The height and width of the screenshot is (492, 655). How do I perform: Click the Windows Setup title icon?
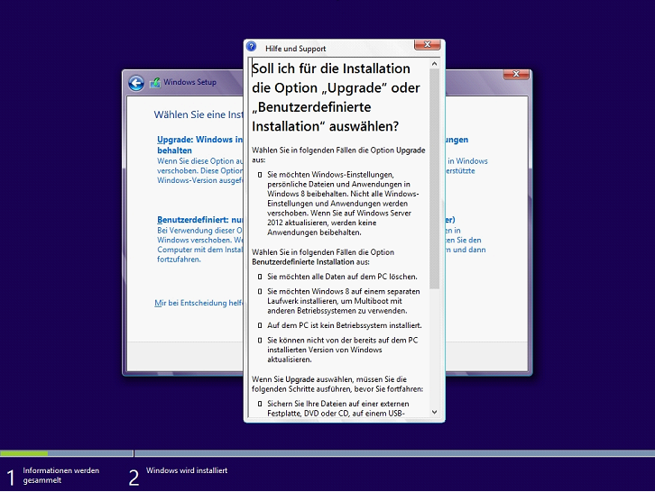pyautogui.click(x=155, y=83)
